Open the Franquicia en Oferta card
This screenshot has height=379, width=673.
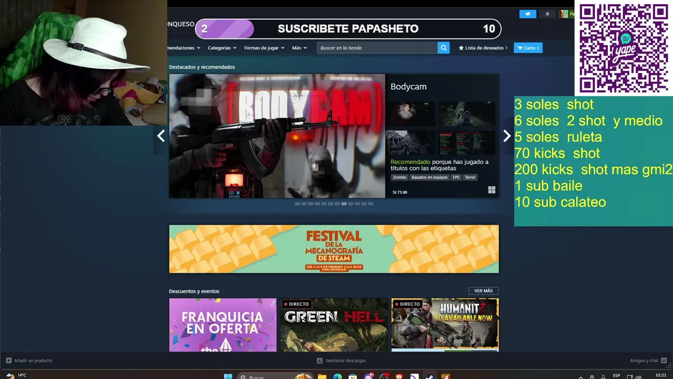tap(223, 325)
